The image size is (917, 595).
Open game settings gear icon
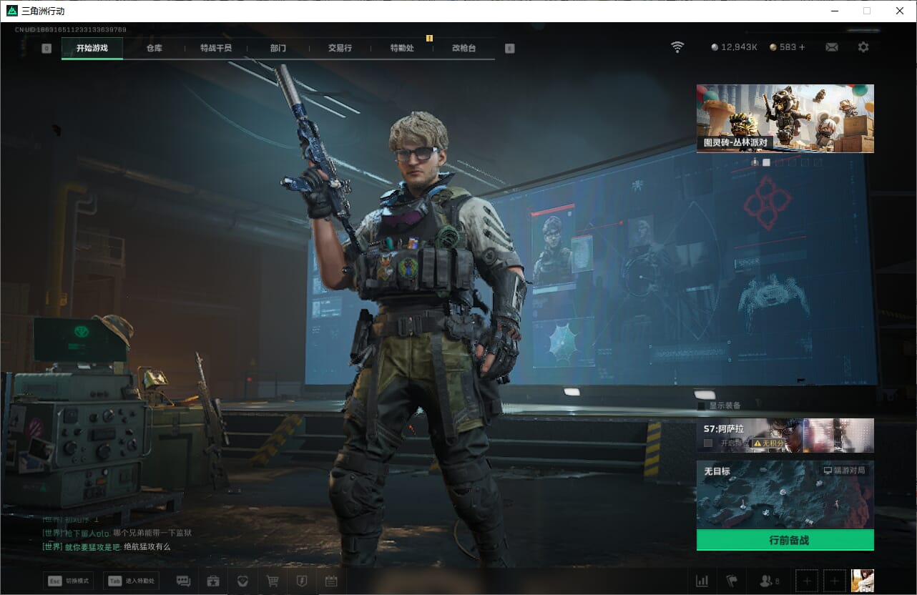point(863,47)
